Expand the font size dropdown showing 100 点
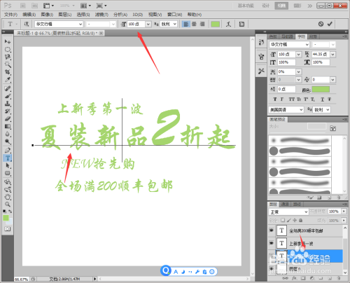 click(x=148, y=24)
